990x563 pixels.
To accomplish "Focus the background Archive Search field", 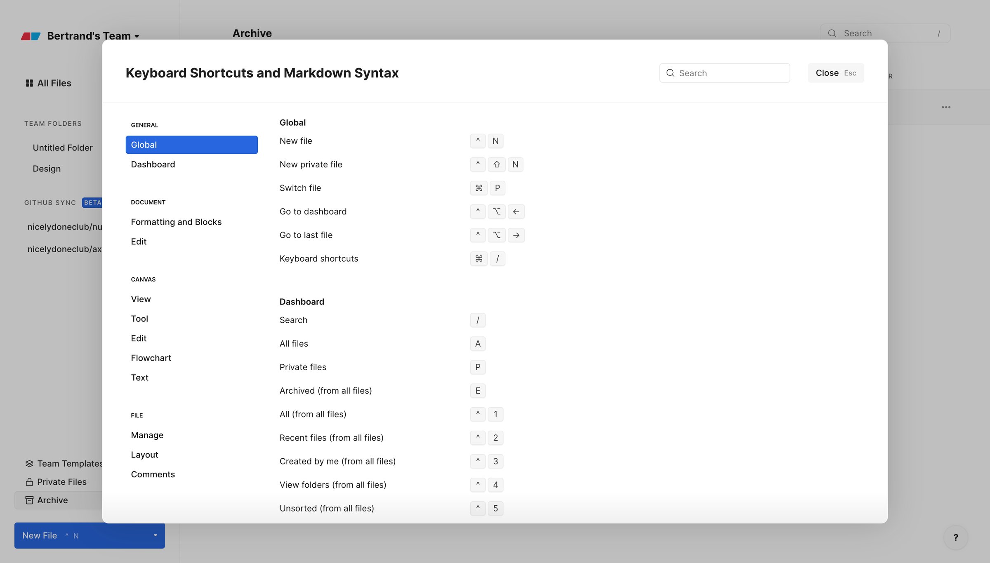I will [x=885, y=33].
